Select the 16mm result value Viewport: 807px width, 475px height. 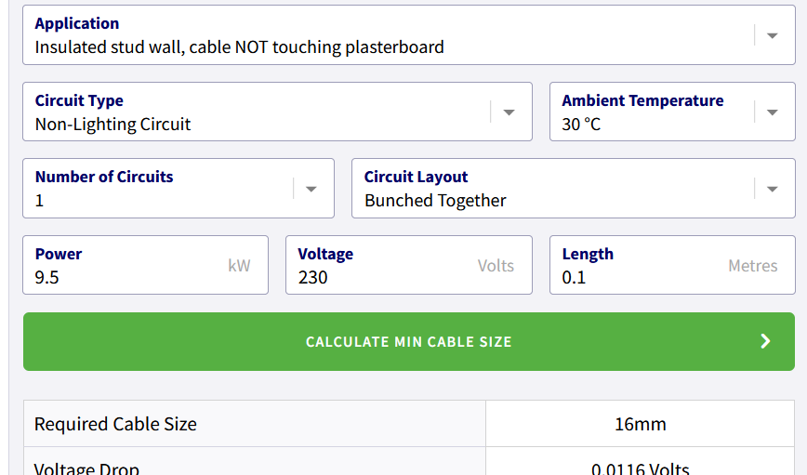(x=640, y=424)
